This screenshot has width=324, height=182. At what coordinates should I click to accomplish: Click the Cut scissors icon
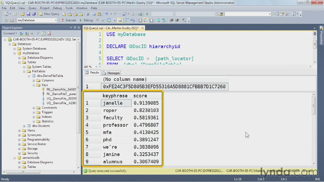[88, 14]
